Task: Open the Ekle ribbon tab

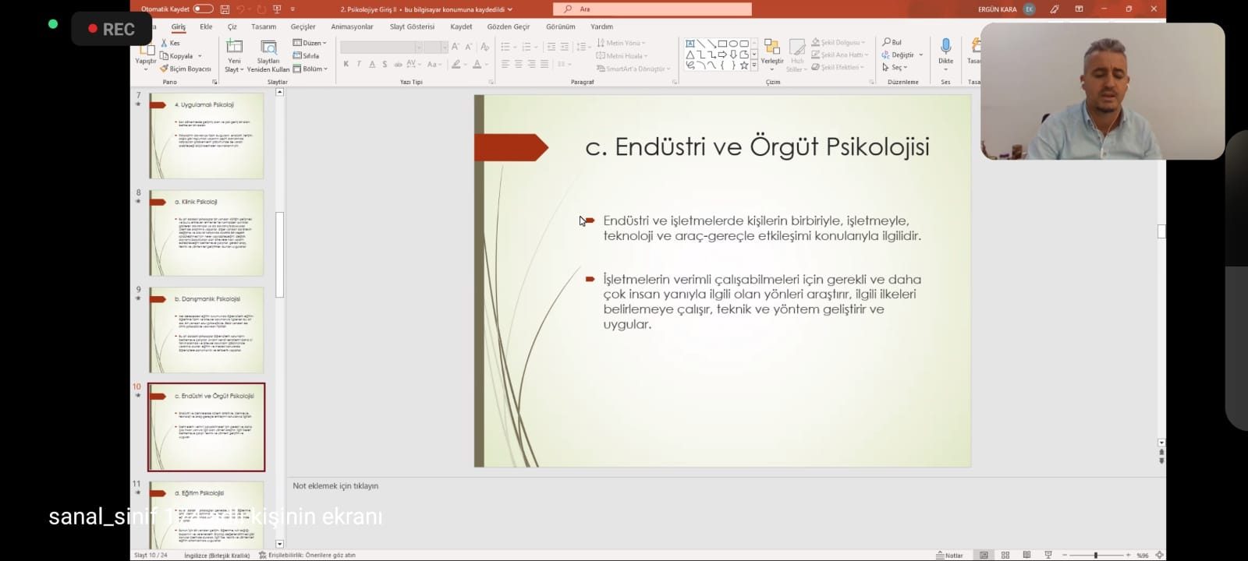Action: pos(206,26)
